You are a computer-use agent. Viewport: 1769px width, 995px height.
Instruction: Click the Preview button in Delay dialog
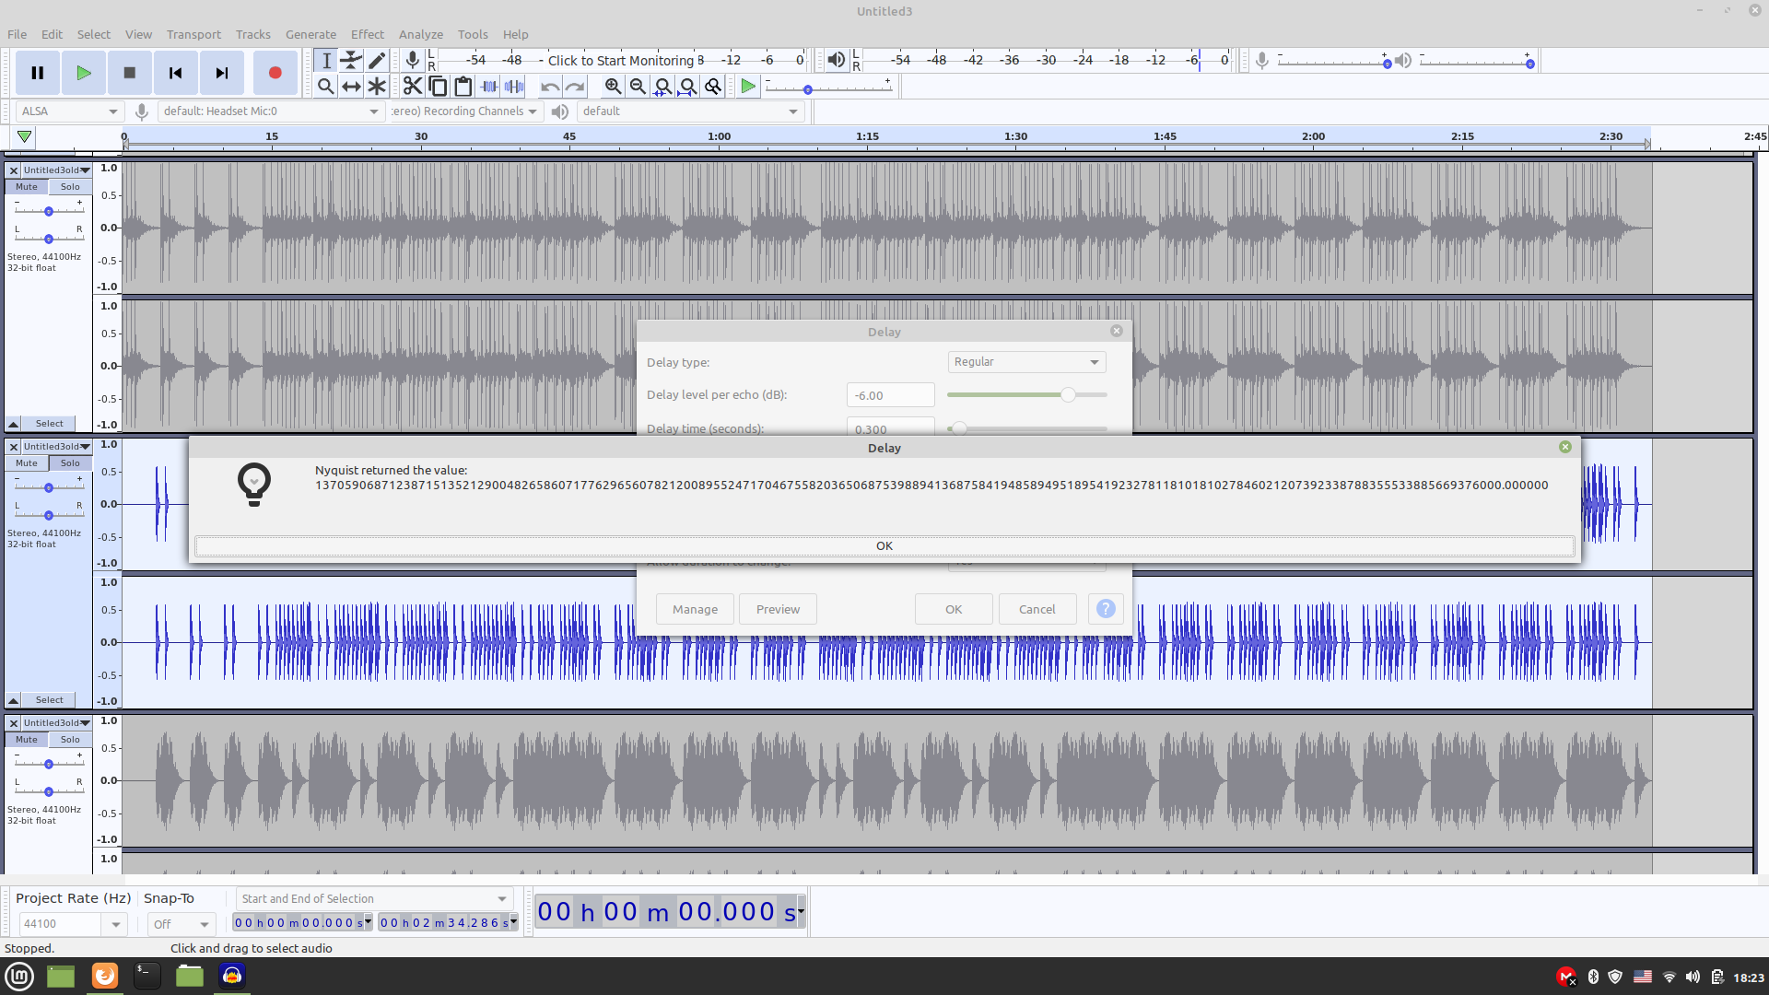[777, 608]
